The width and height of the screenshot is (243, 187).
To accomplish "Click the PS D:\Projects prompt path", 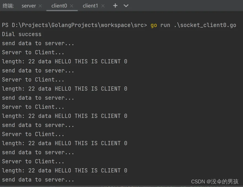I will tap(74, 25).
